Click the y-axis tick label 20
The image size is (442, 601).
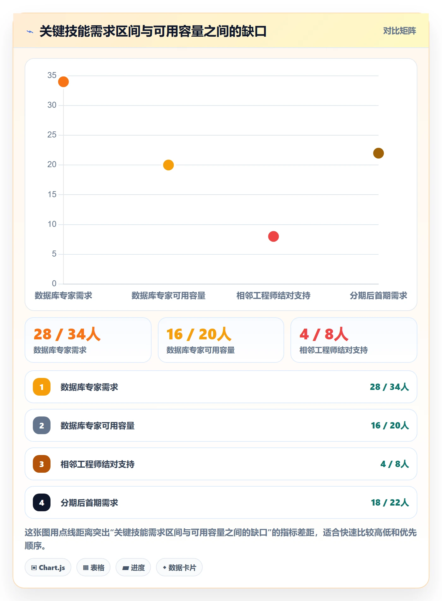point(52,164)
